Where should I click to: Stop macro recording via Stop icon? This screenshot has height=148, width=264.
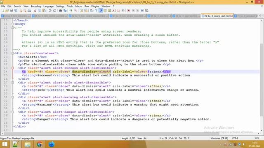133,11
